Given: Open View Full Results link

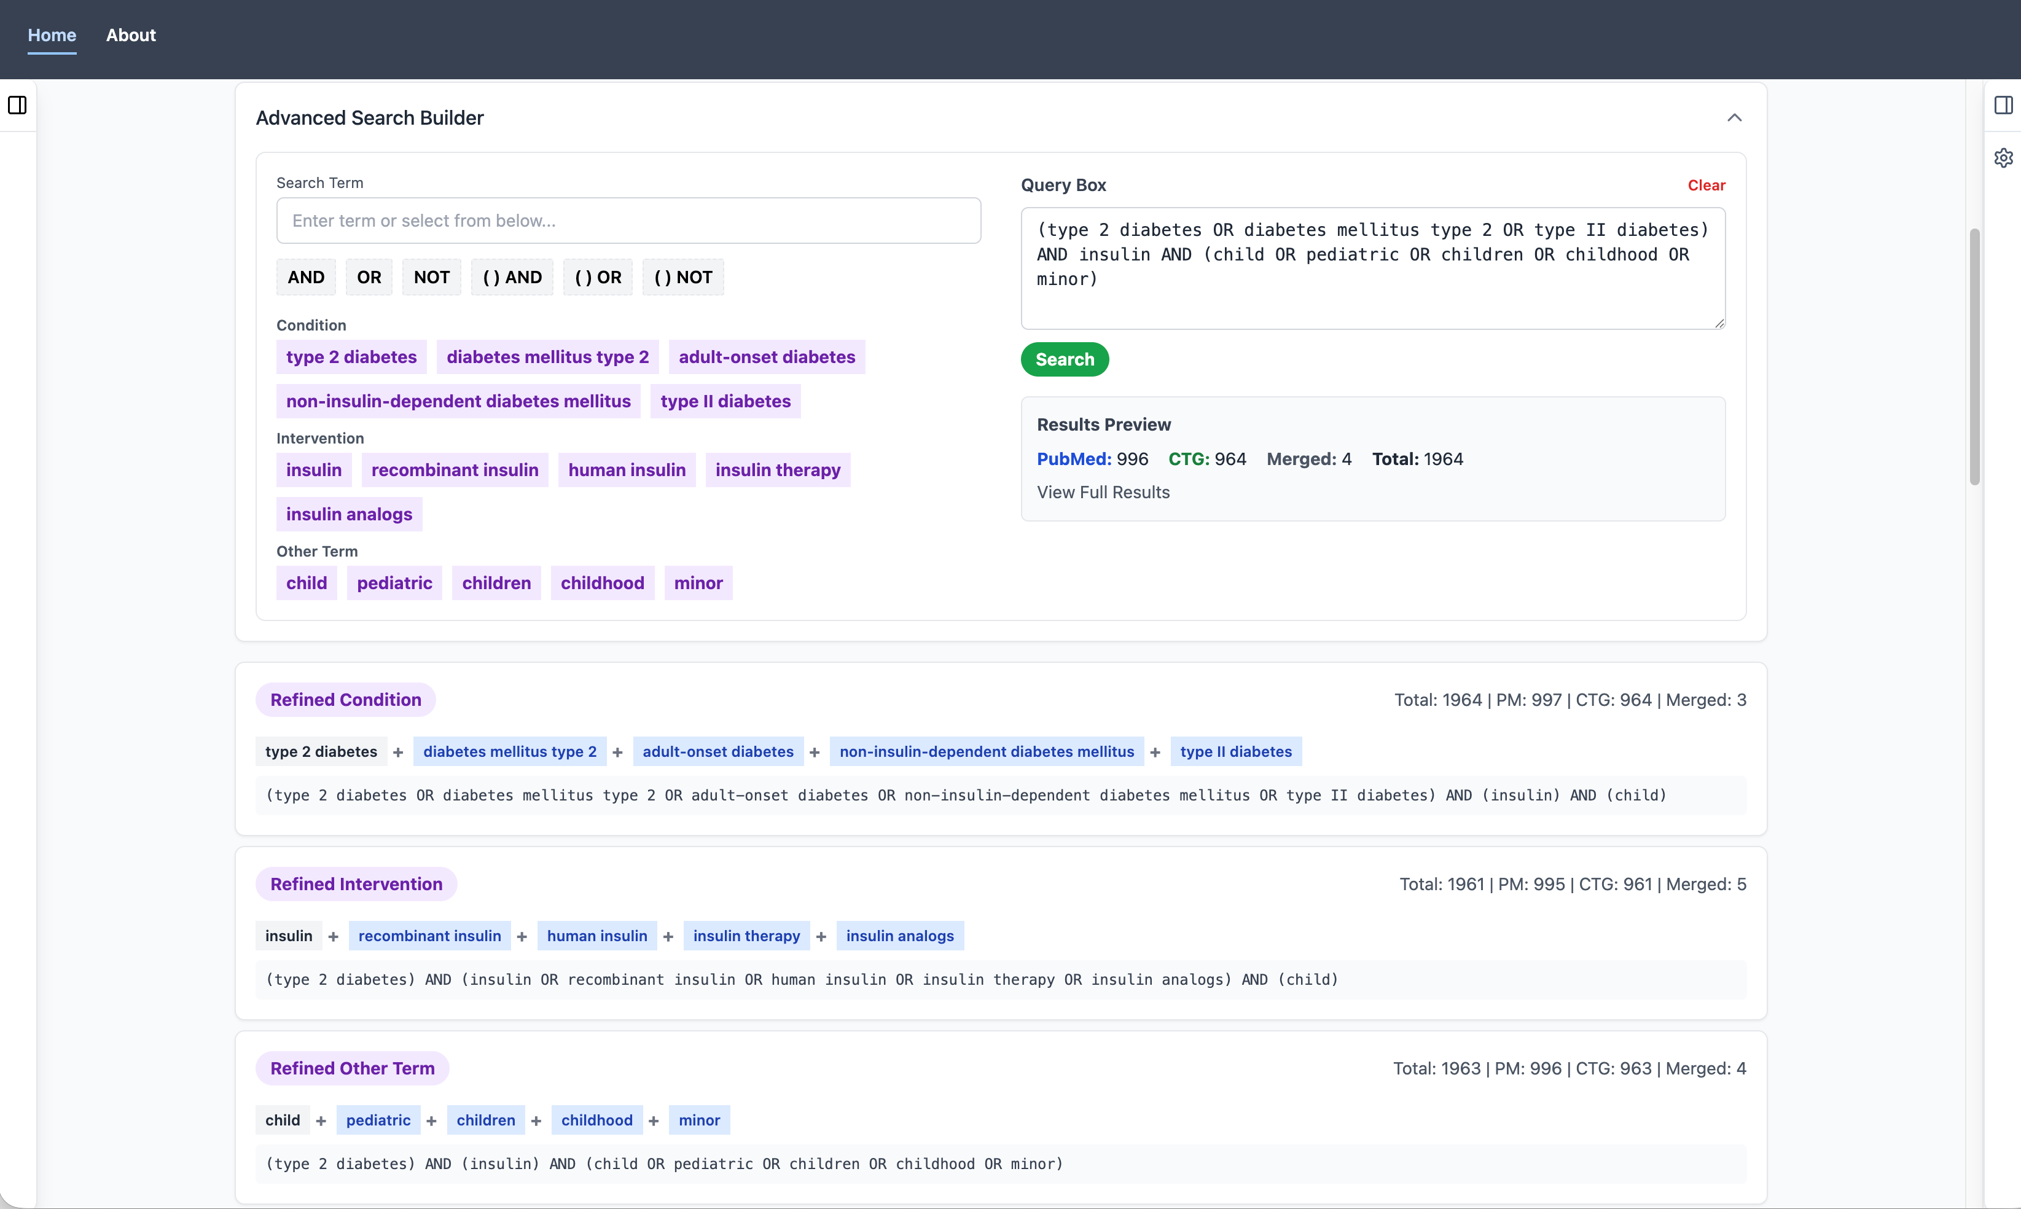Looking at the screenshot, I should pyautogui.click(x=1103, y=492).
